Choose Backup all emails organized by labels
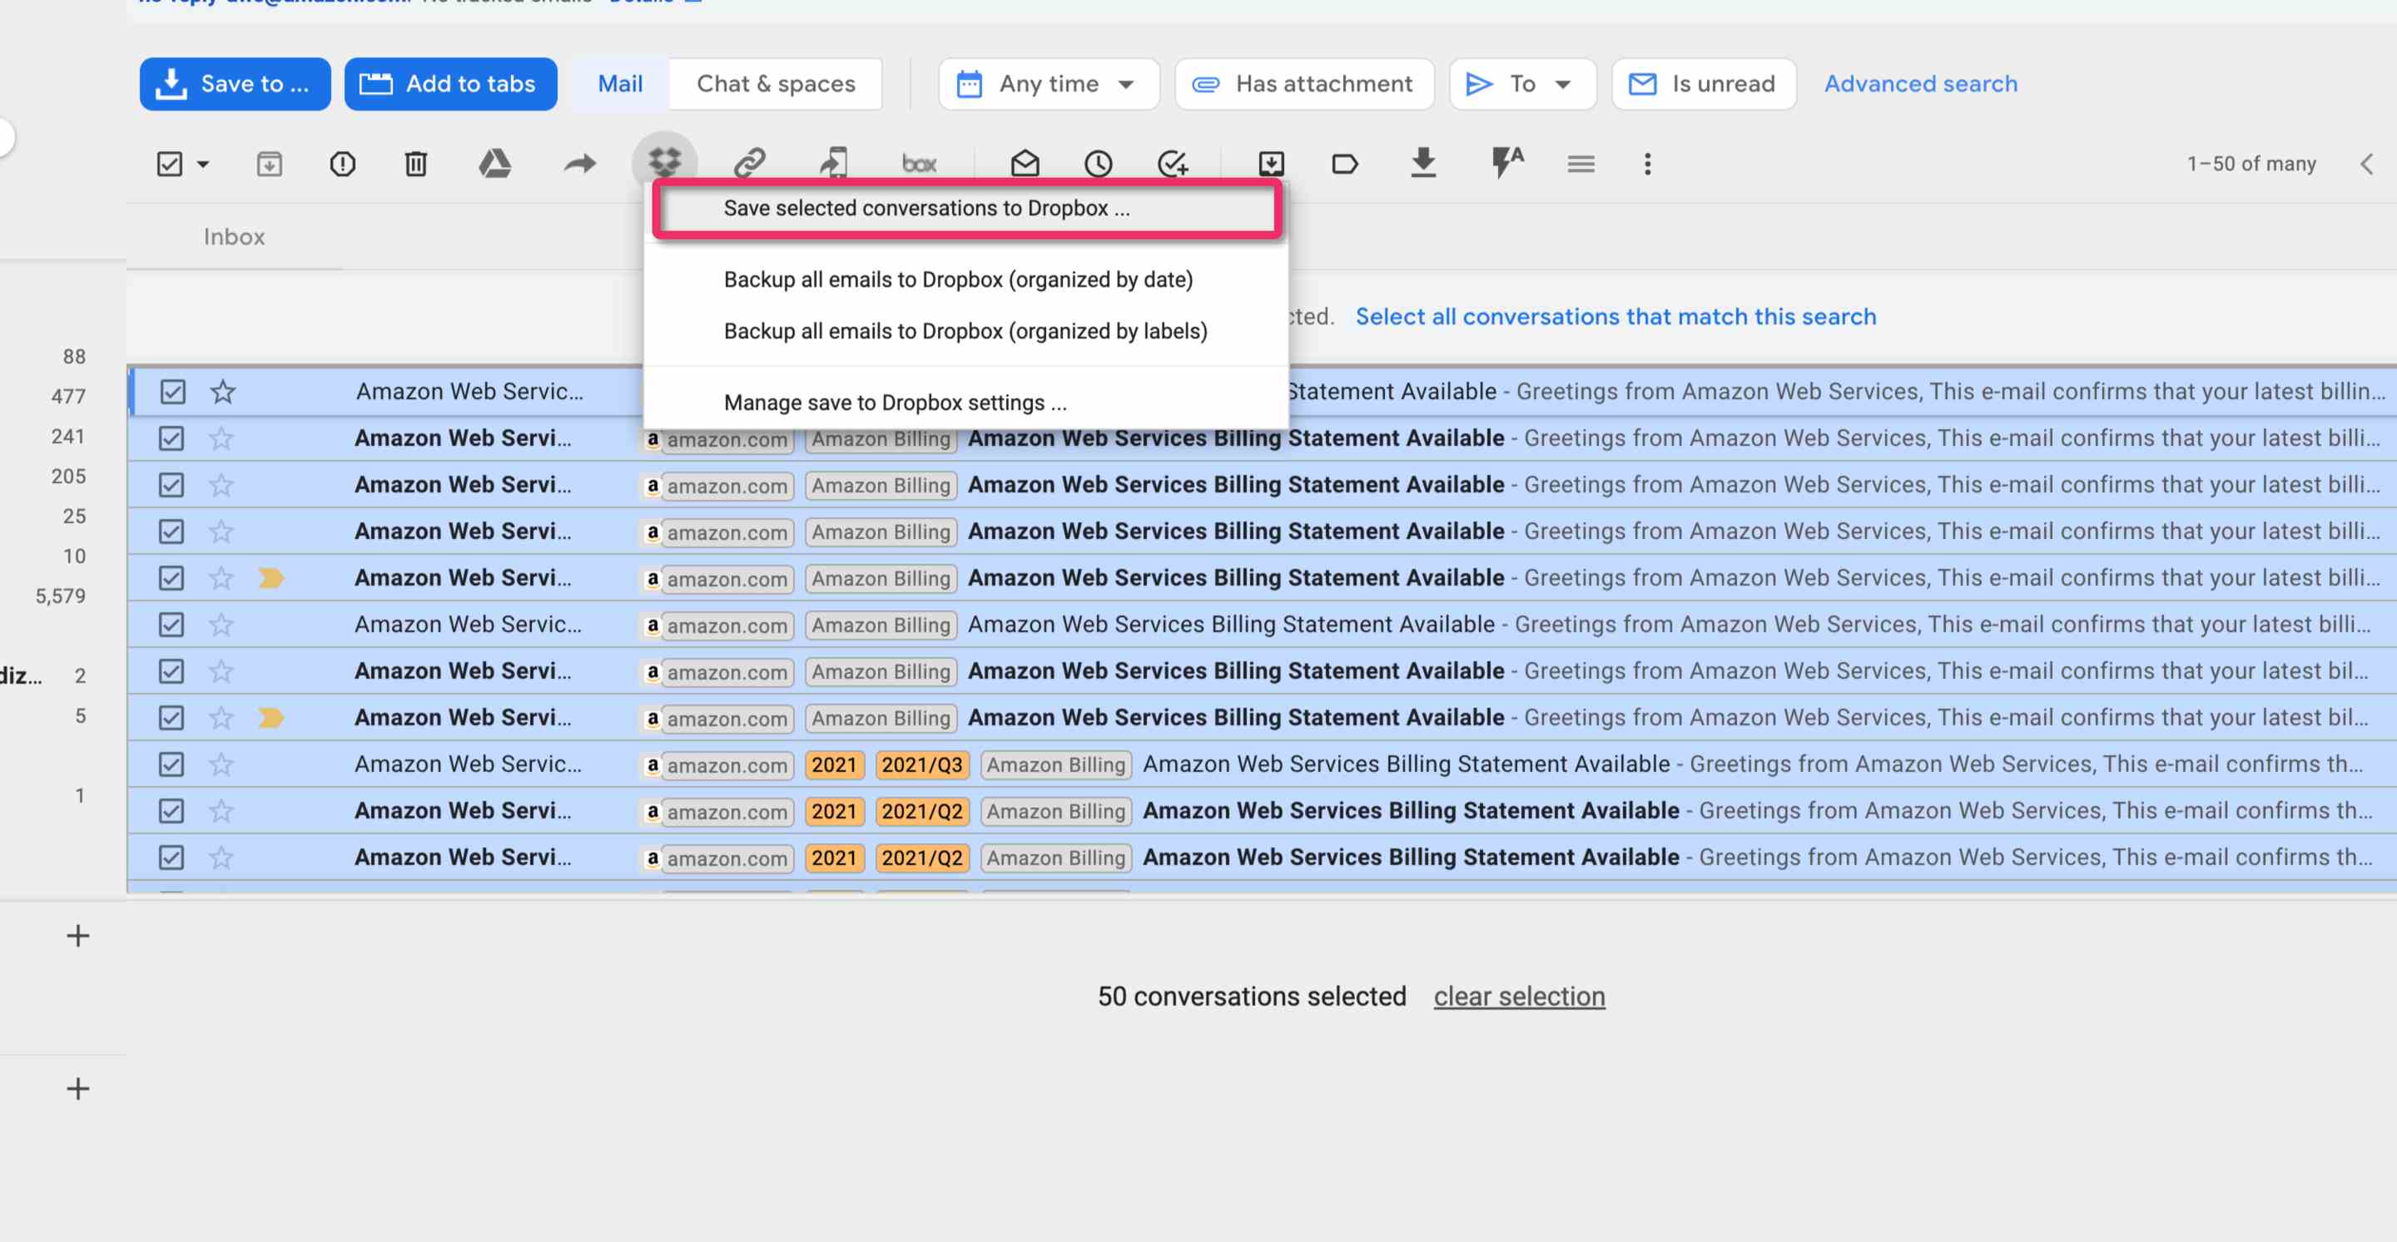 965,331
